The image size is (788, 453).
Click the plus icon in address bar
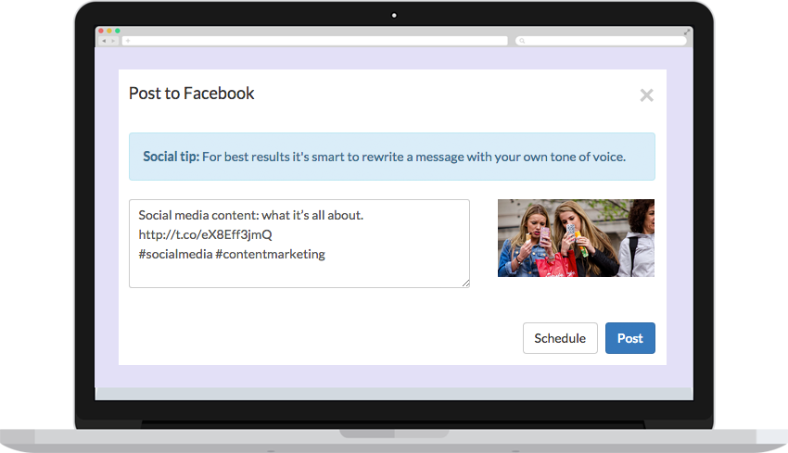coord(128,41)
